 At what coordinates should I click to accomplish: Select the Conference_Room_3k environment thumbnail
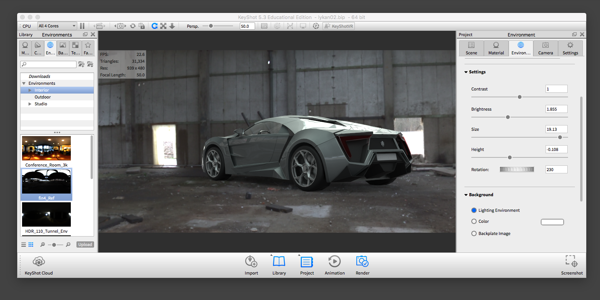46,148
